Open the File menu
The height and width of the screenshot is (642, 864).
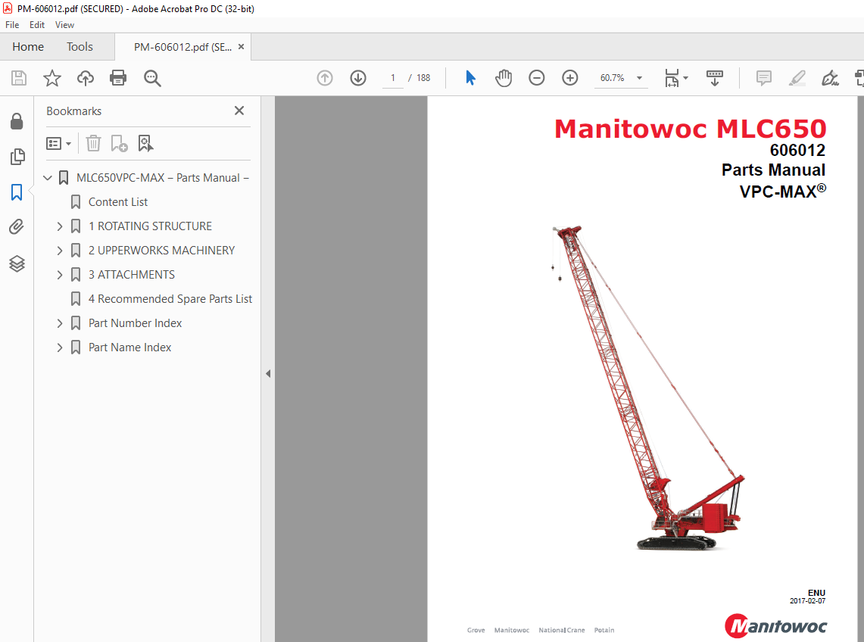point(12,25)
